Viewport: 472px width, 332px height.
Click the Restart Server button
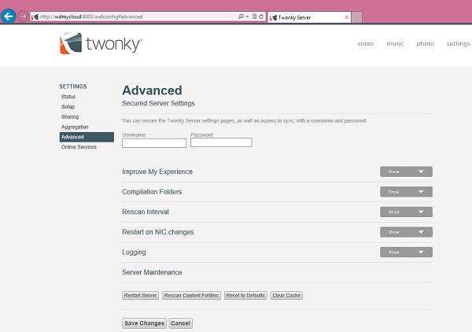pos(141,296)
